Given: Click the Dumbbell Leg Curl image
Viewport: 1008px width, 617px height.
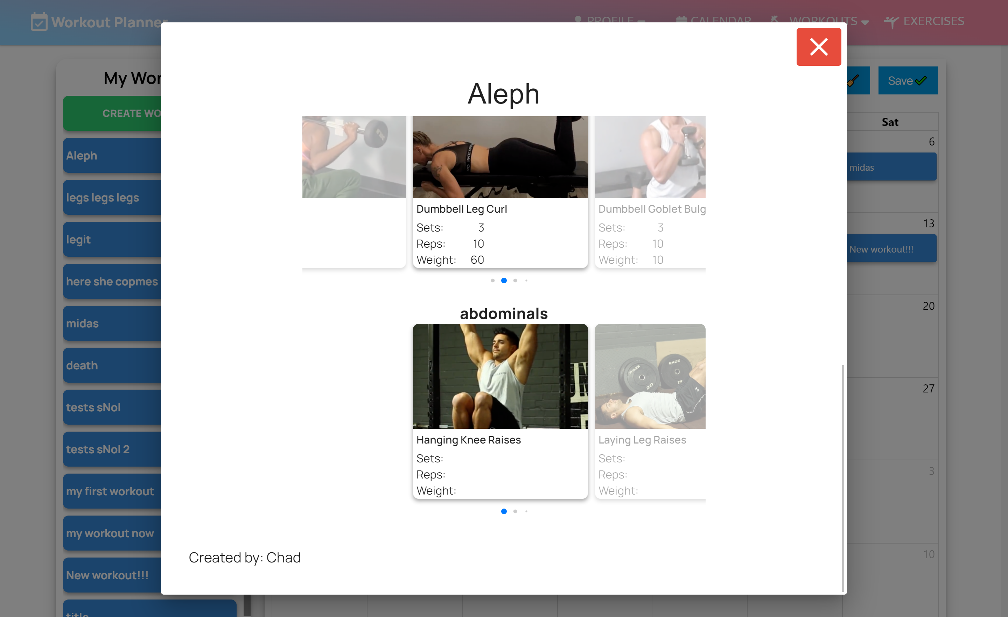Looking at the screenshot, I should 500,157.
